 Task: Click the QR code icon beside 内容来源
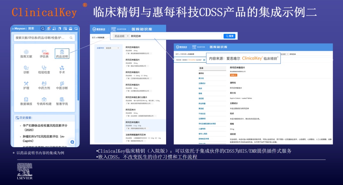coord(204,60)
